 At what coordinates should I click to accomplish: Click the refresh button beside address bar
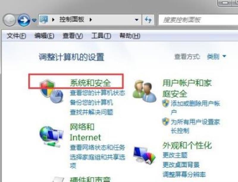pos(148,20)
